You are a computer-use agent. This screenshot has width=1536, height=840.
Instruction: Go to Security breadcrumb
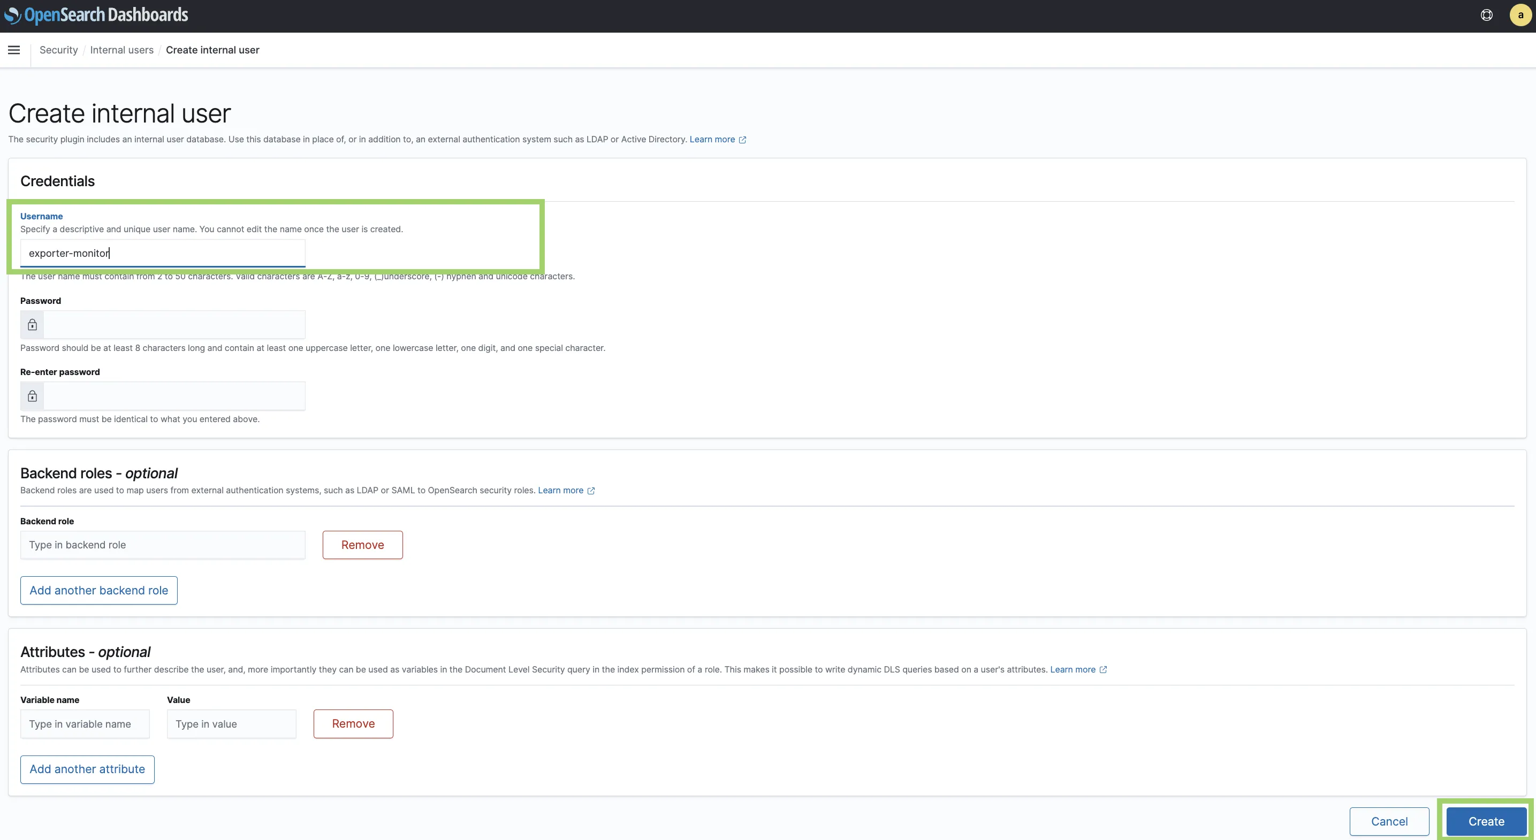coord(58,50)
